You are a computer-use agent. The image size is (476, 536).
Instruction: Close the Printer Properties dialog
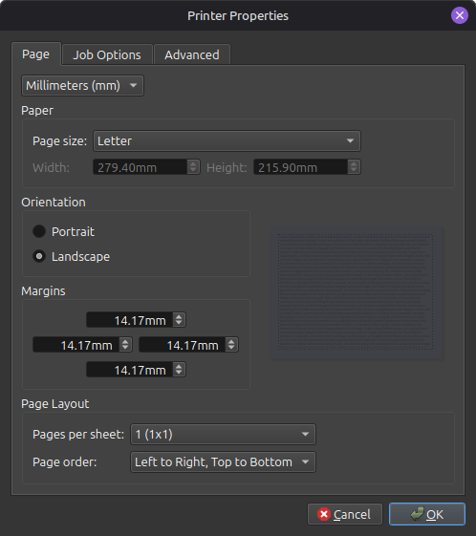point(459,15)
